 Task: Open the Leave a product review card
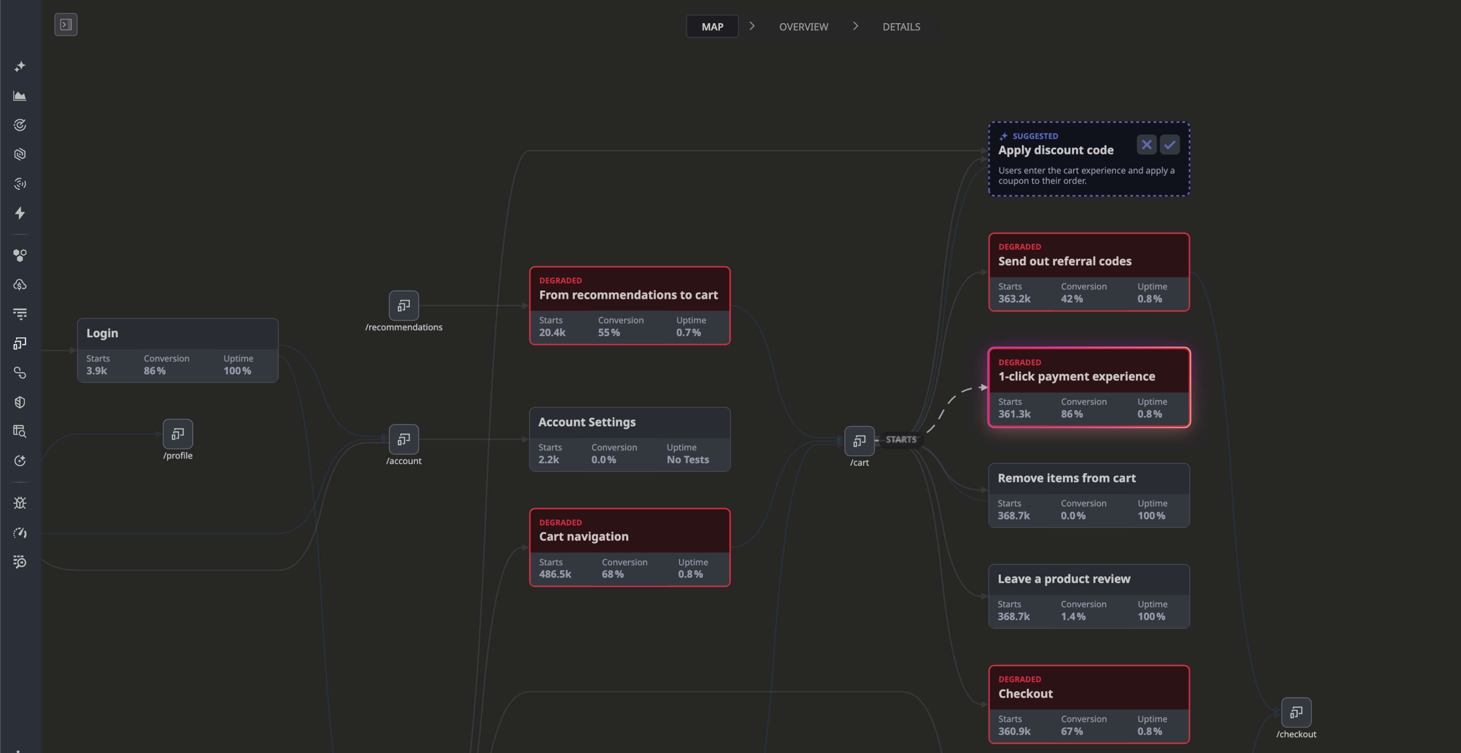tap(1089, 596)
